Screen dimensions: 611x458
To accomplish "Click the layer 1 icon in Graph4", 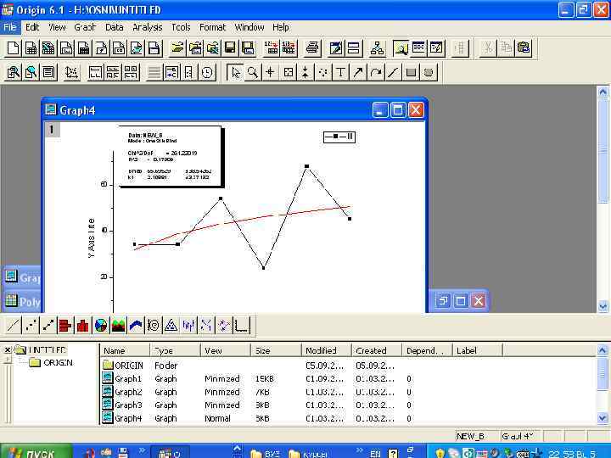I will (52, 129).
